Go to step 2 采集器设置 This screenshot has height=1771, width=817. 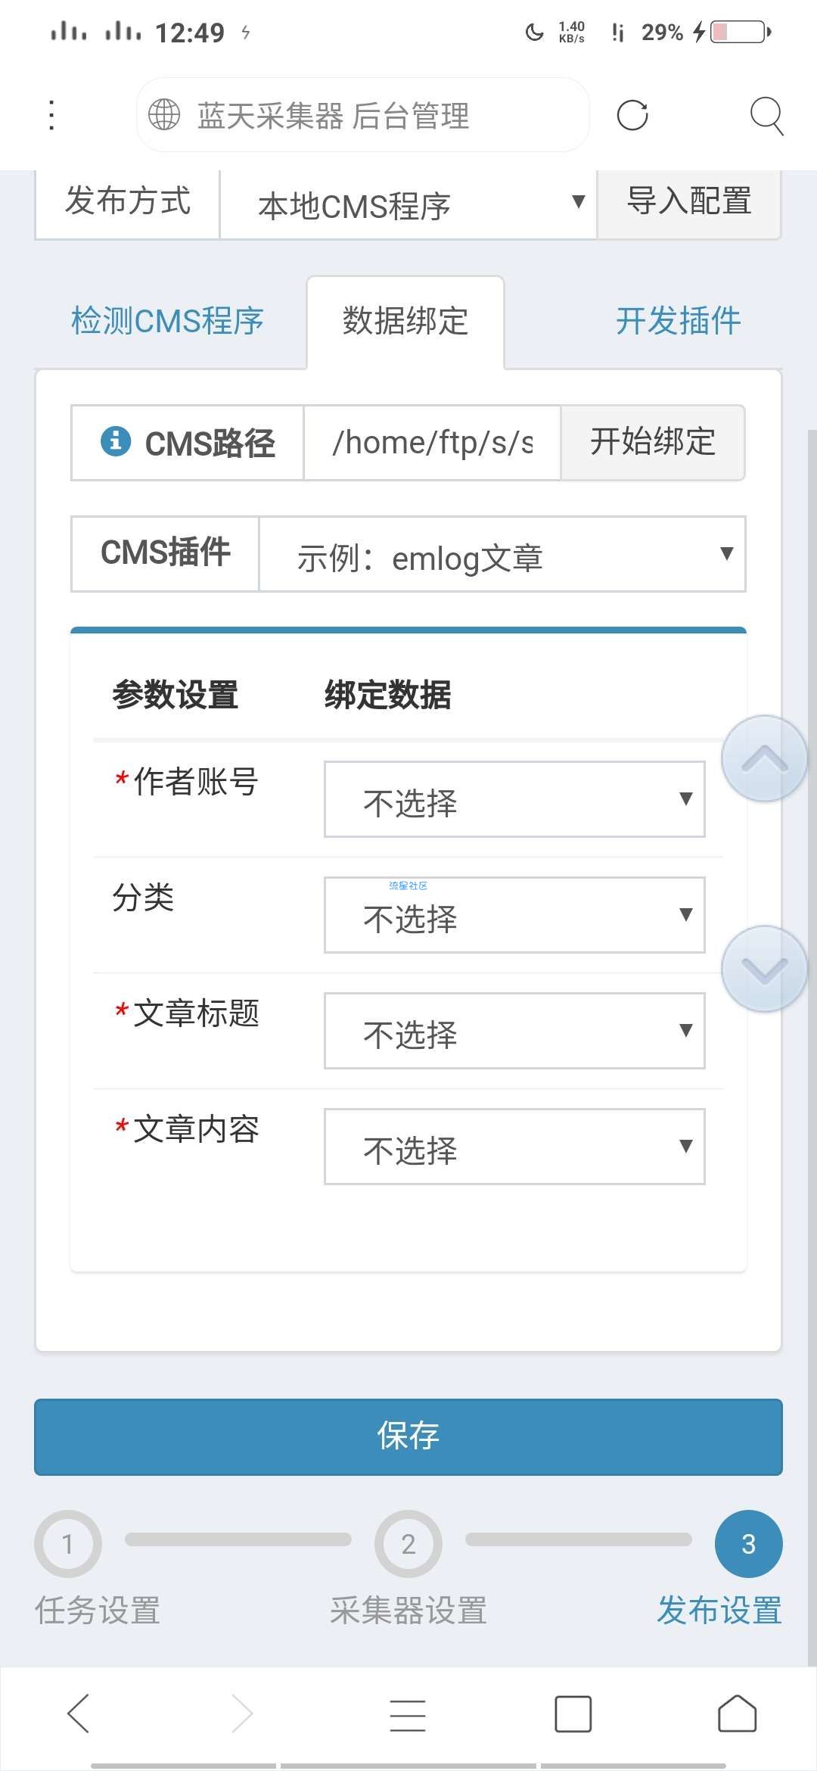coord(408,1568)
